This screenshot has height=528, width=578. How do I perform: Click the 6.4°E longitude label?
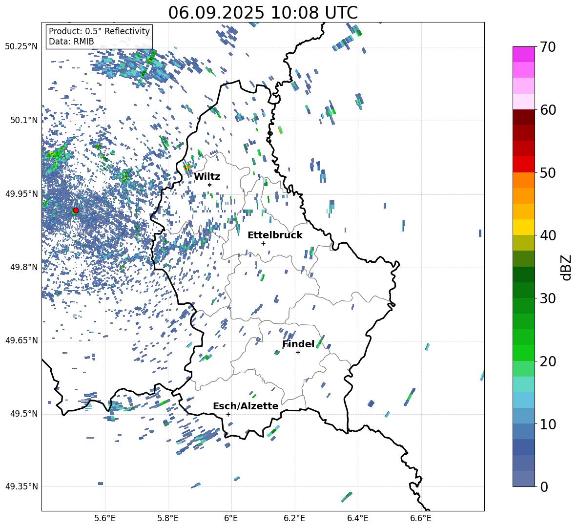click(357, 518)
